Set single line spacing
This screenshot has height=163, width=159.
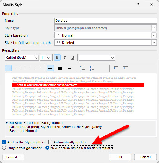tap(50, 68)
